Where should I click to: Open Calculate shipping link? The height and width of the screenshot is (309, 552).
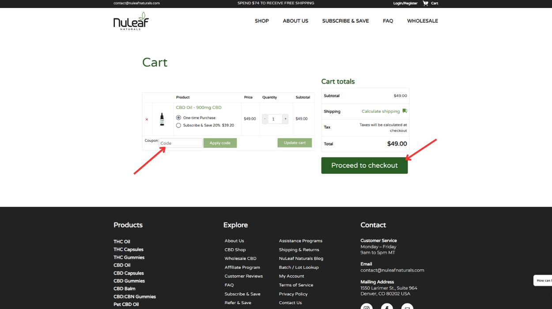click(381, 111)
